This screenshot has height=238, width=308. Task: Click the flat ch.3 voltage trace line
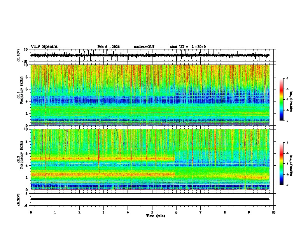(150, 199)
